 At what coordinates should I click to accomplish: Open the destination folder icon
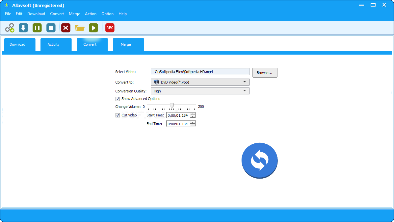[x=80, y=28]
